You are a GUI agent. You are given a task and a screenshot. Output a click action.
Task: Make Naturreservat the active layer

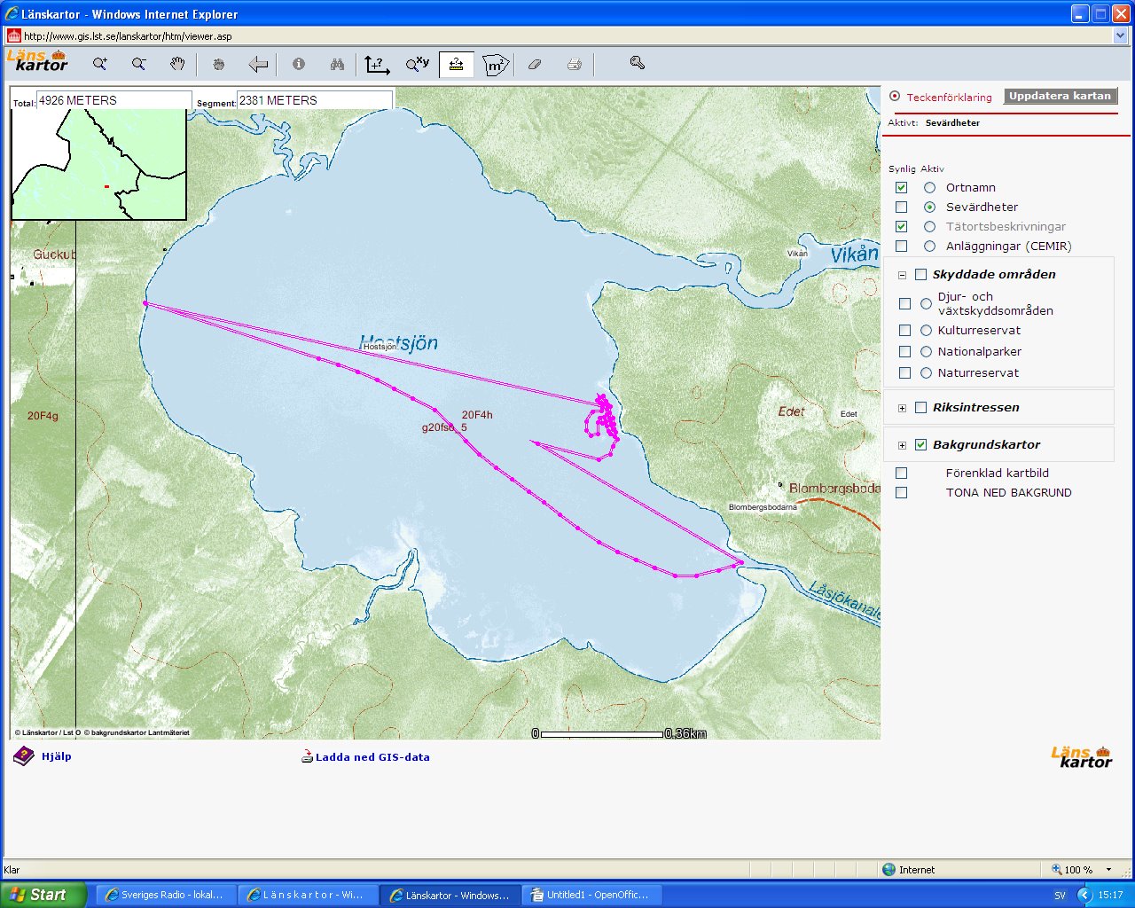926,373
